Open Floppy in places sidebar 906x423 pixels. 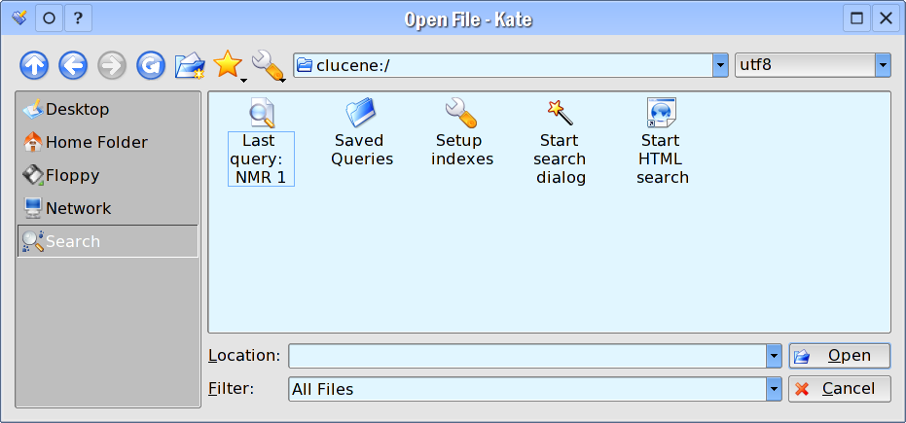coord(108,175)
